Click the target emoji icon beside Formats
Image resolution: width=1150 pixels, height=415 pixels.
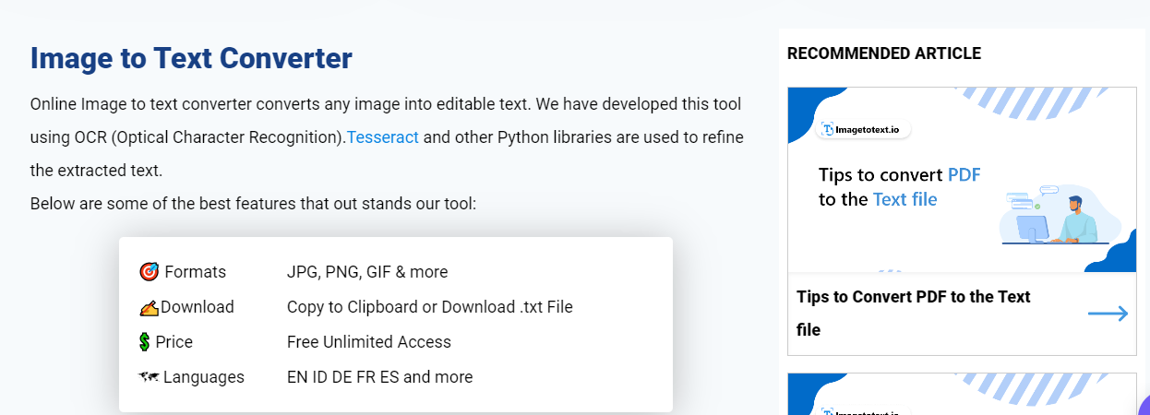(x=150, y=272)
